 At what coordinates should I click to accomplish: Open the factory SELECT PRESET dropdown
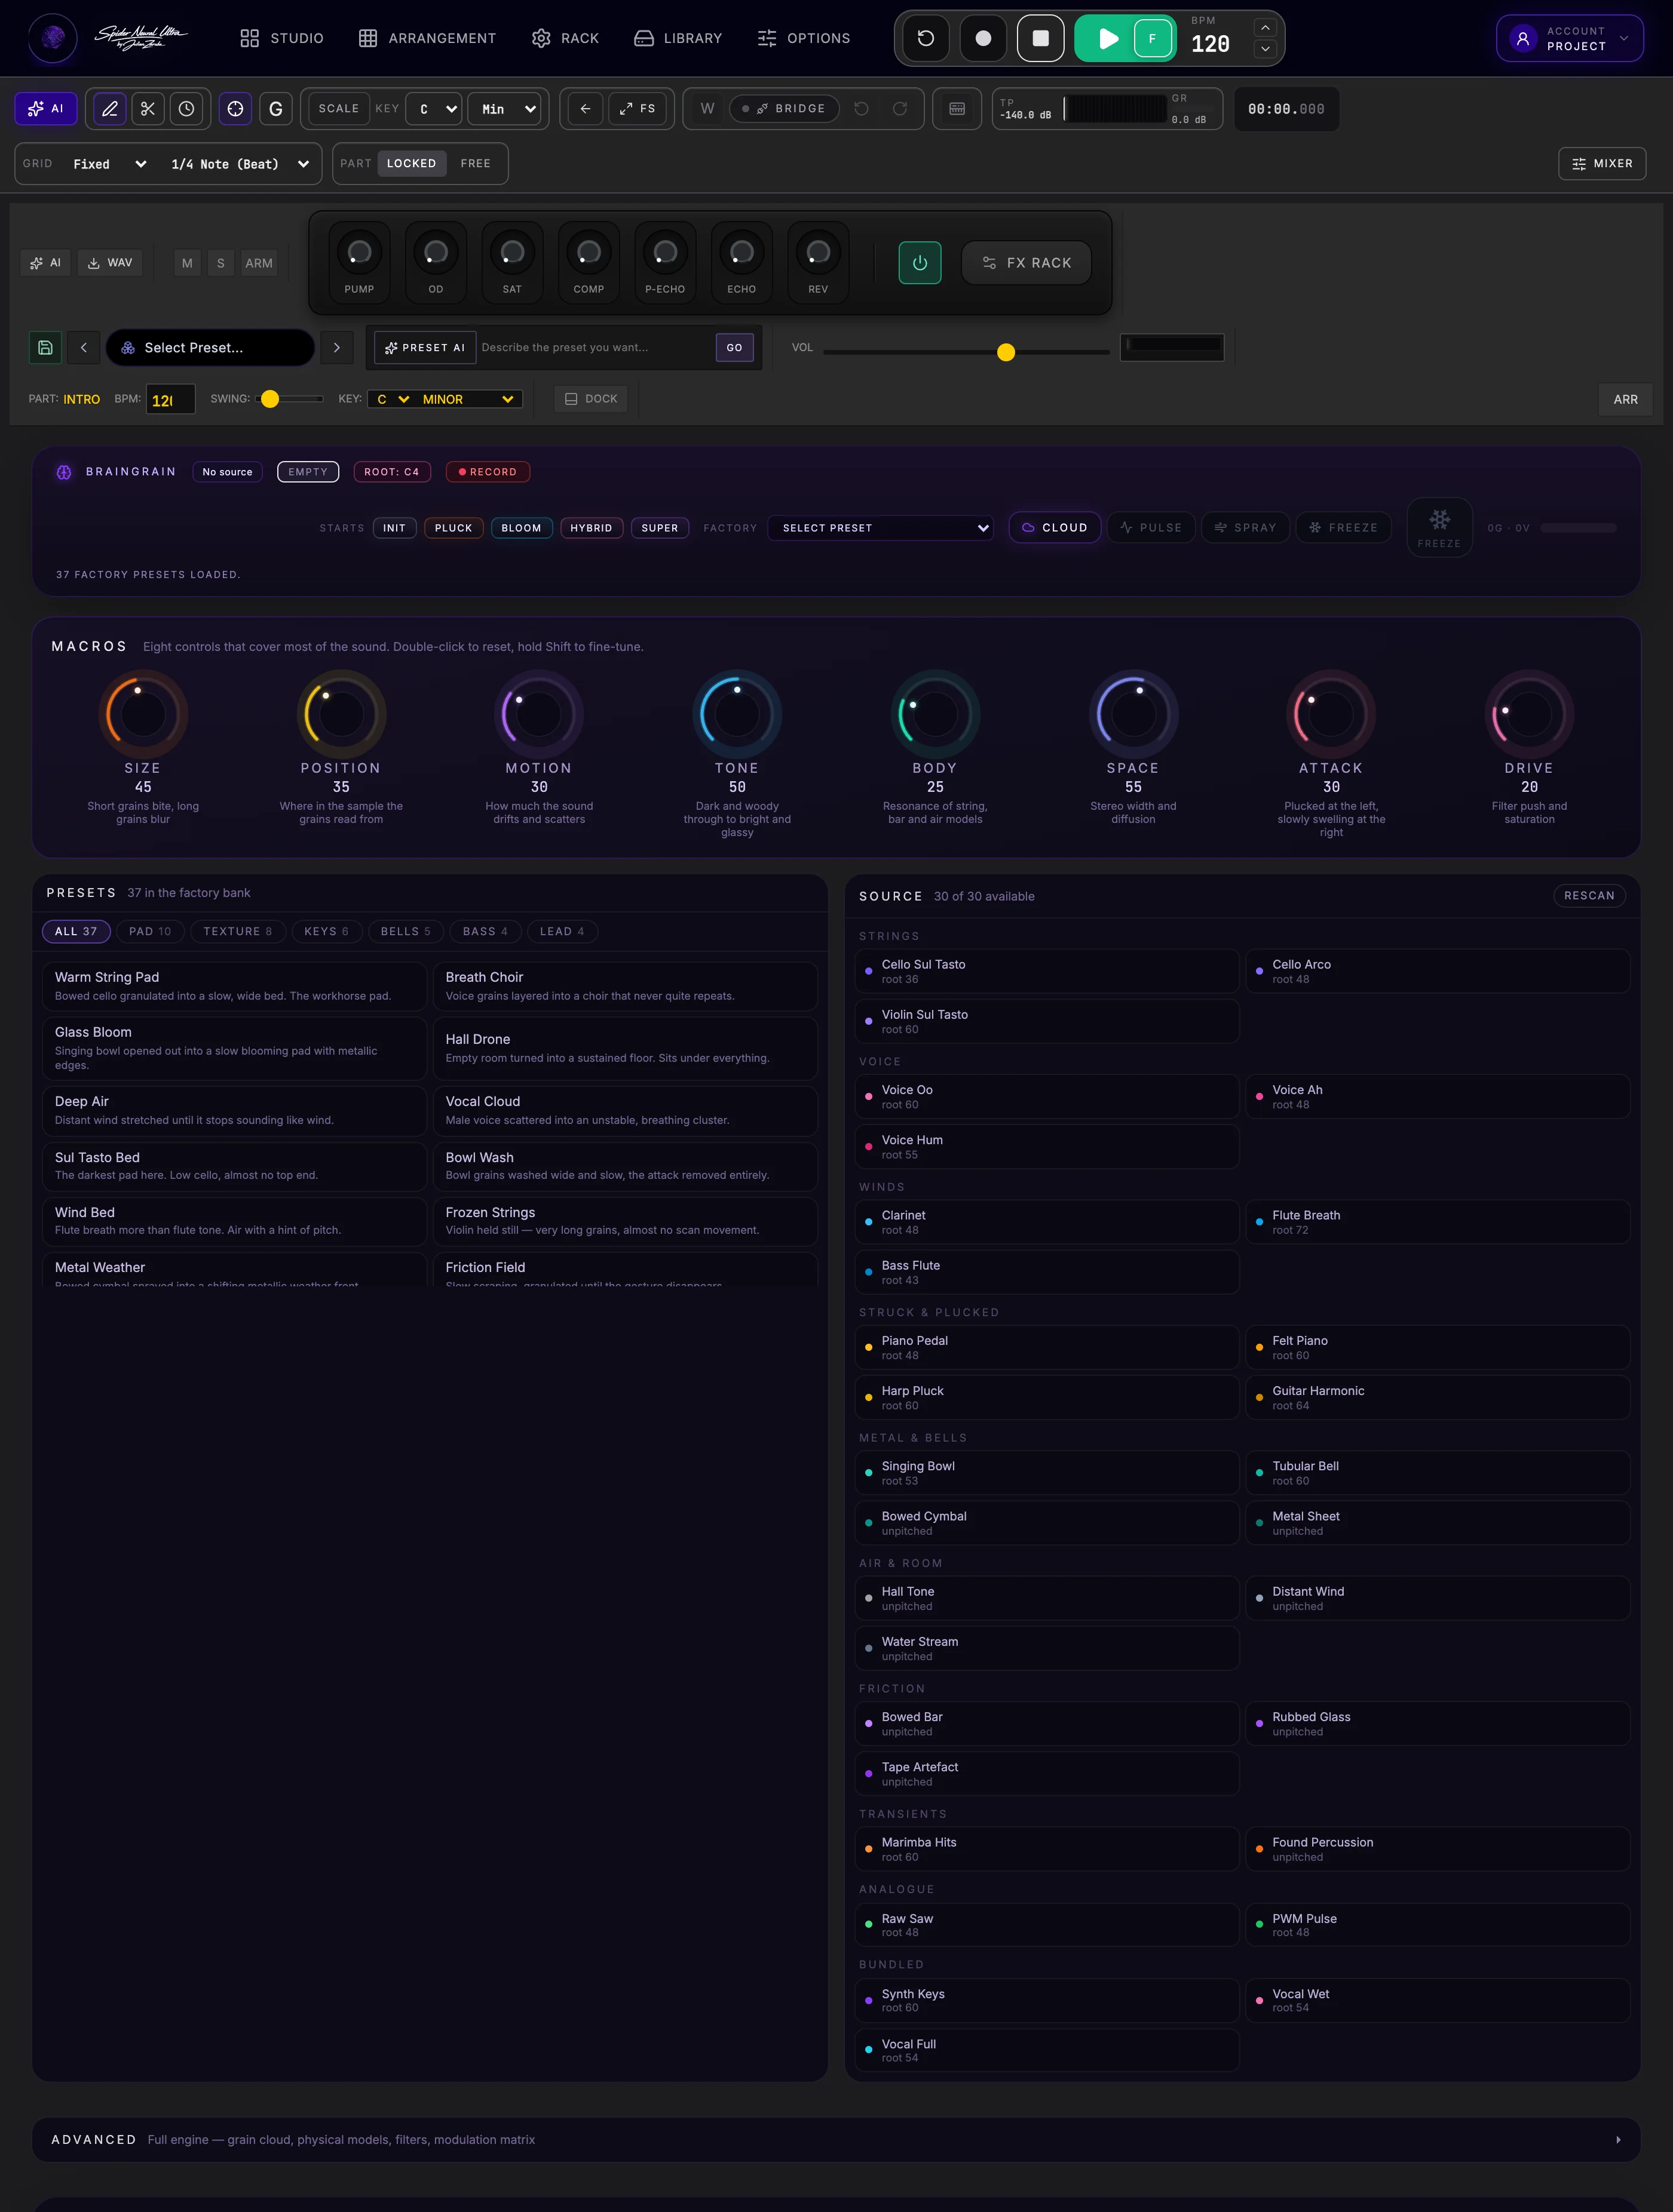(x=881, y=528)
